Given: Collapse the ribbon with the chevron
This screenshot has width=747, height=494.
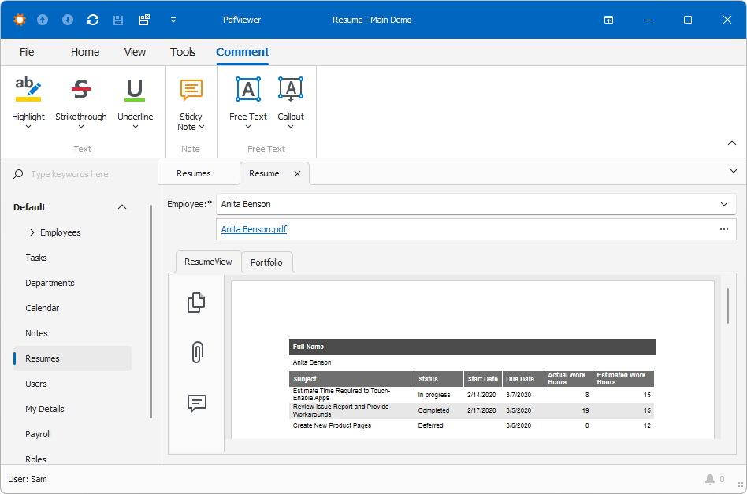Looking at the screenshot, I should (x=731, y=143).
